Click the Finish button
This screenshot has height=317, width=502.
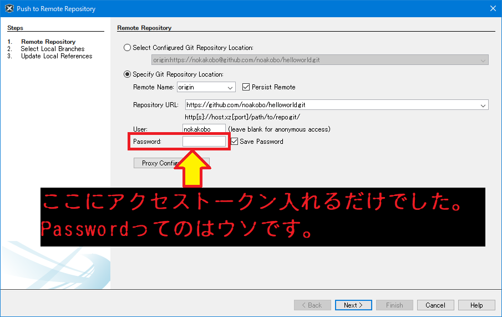(394, 305)
